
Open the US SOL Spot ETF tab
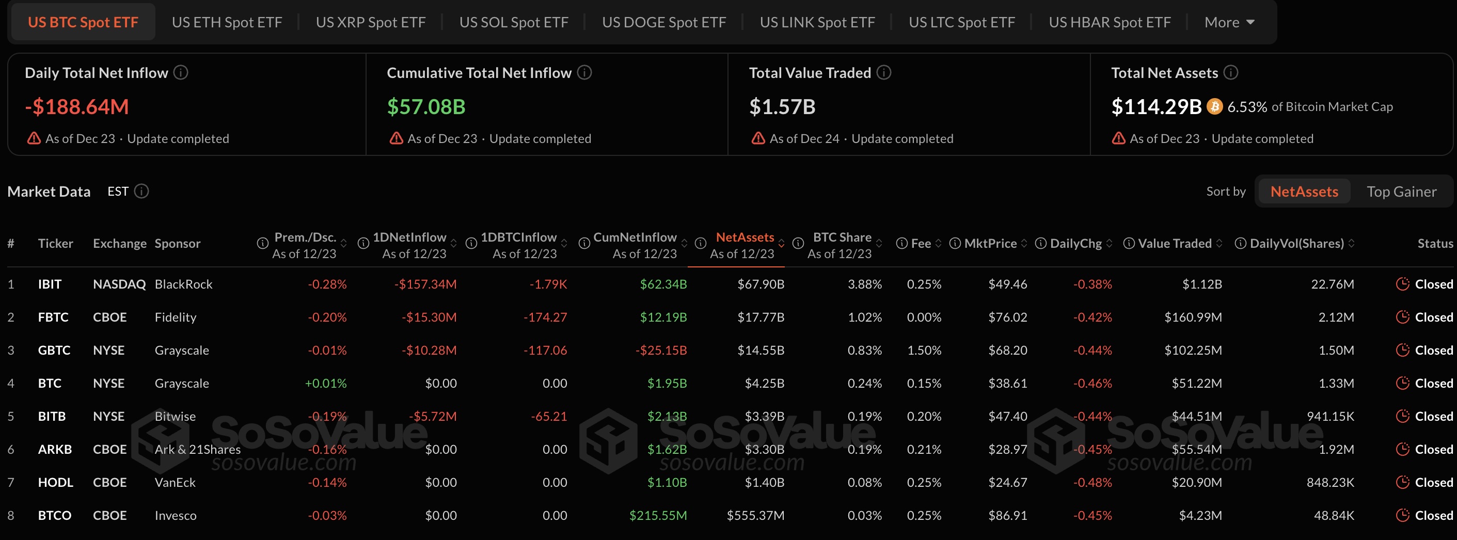point(514,22)
